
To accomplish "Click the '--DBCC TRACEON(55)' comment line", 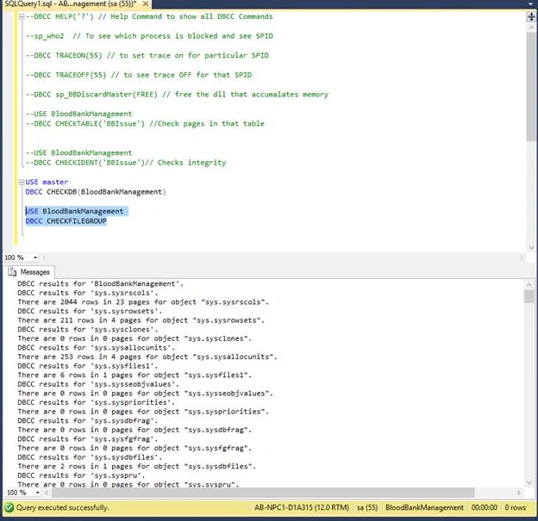I will [x=147, y=55].
